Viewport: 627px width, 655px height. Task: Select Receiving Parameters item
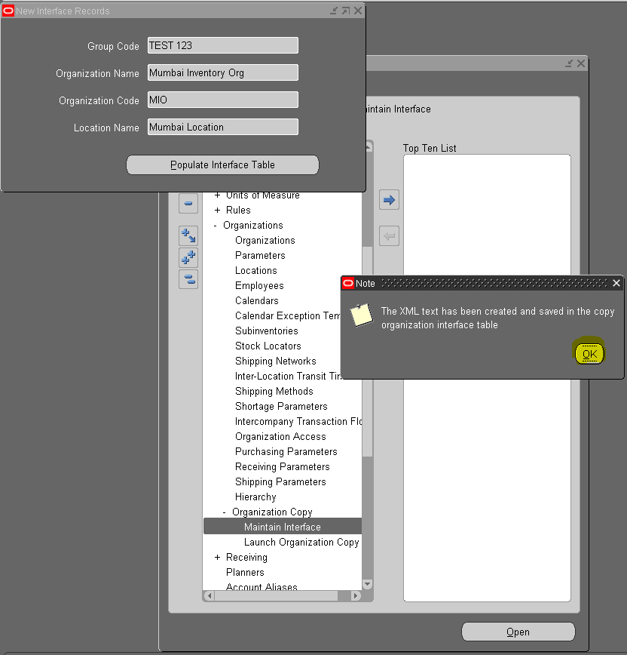click(x=282, y=466)
